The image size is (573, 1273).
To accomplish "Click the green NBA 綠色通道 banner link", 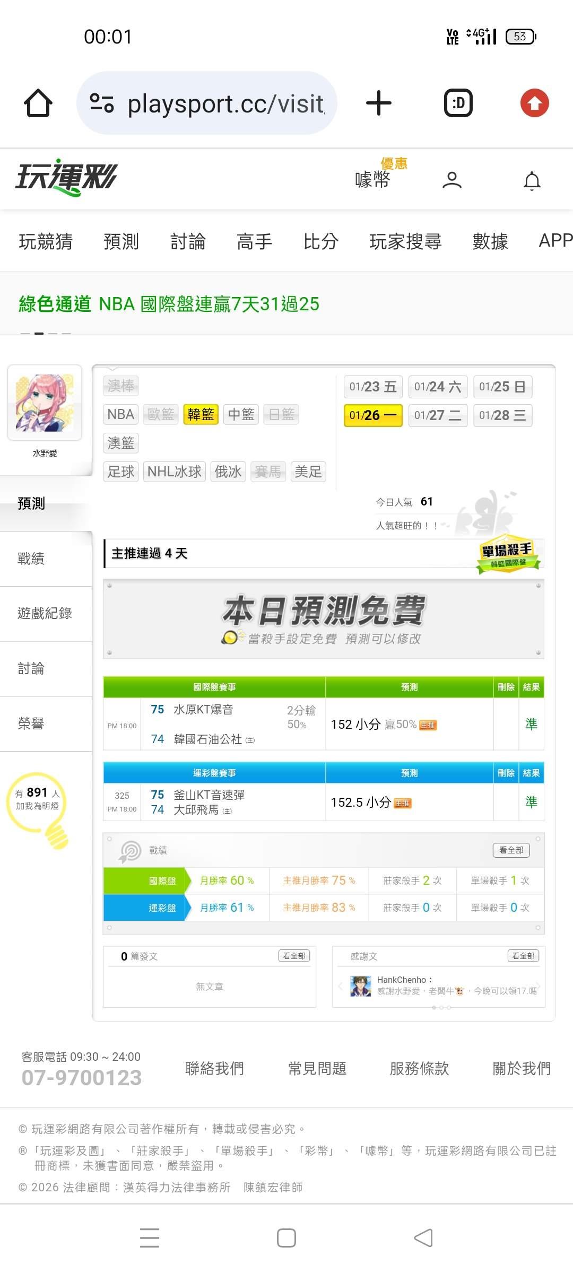I will coord(169,304).
